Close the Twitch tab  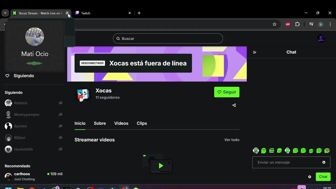(130, 13)
